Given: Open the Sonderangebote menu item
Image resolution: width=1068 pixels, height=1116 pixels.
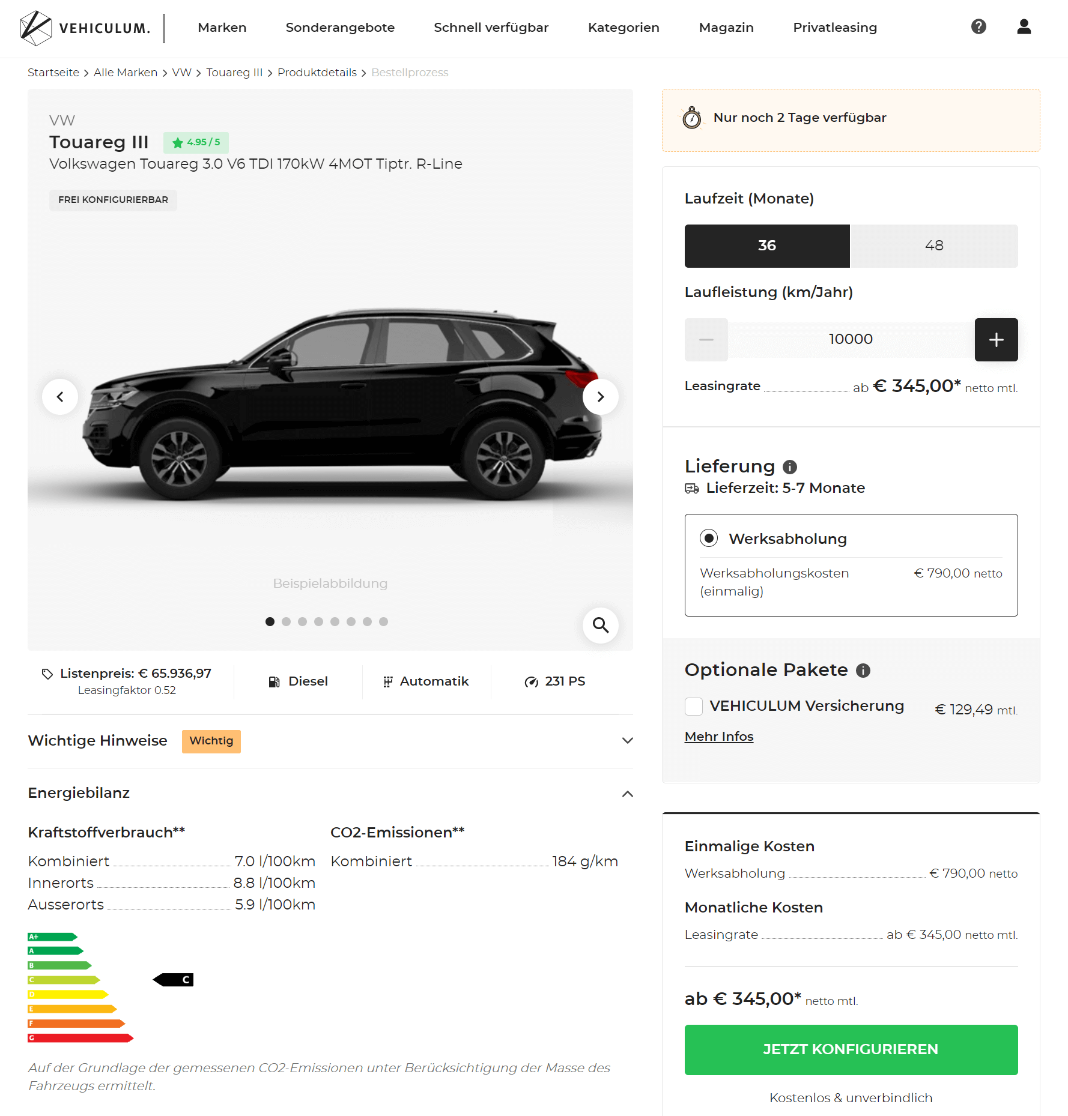Looking at the screenshot, I should click(340, 28).
